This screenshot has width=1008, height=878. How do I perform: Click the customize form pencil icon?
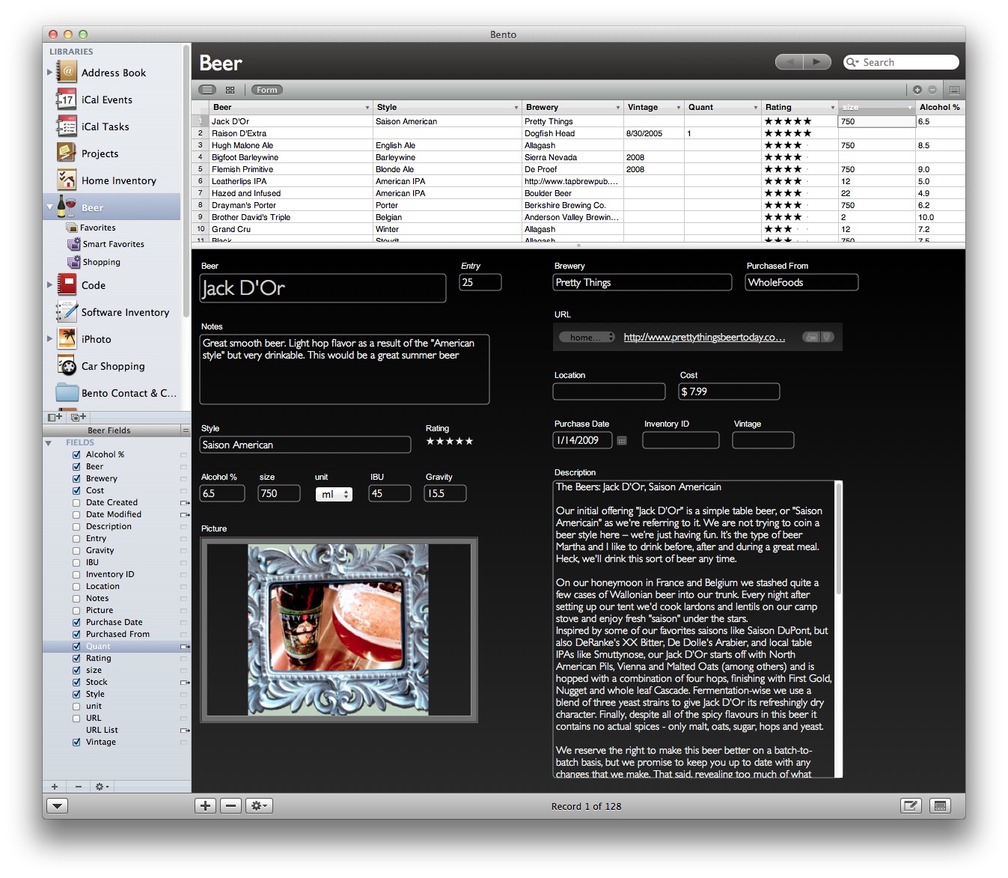point(911,806)
